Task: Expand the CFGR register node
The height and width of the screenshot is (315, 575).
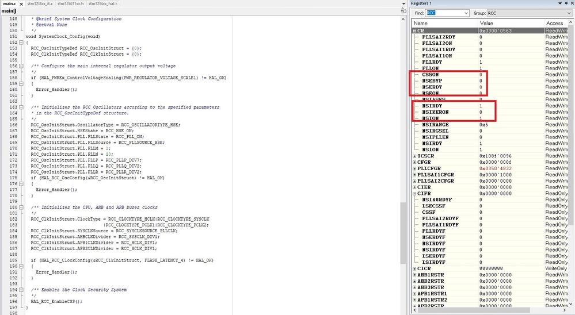Action: [x=414, y=162]
